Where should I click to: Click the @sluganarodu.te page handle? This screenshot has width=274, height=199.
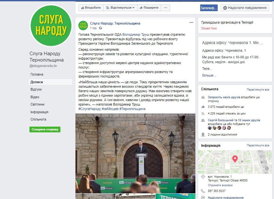pos(43,66)
